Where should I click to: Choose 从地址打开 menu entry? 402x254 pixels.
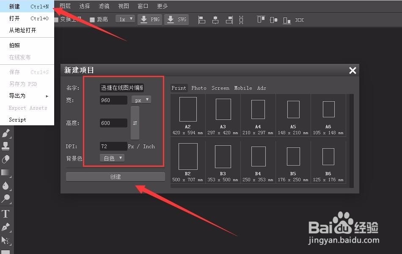27,30
